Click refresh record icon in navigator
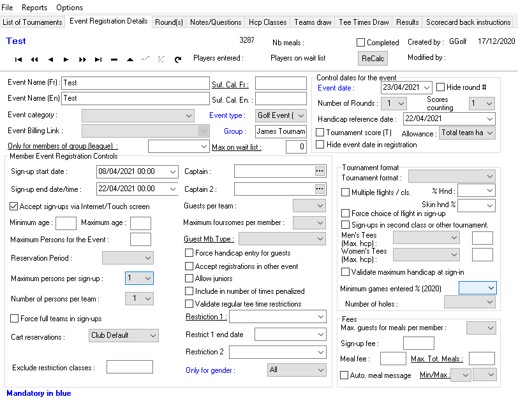This screenshot has height=406, width=518. (x=178, y=59)
